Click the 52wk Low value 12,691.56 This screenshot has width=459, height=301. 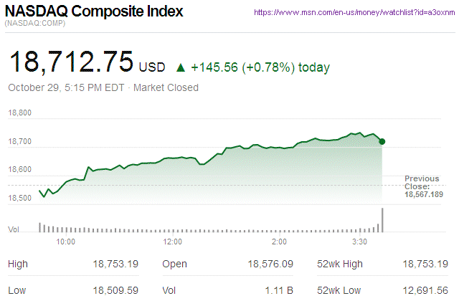(424, 290)
